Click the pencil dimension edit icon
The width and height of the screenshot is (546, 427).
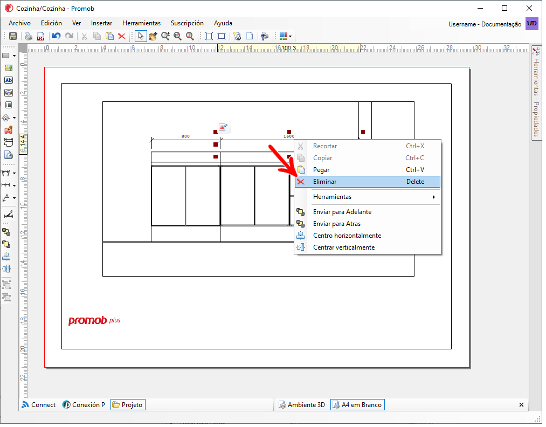[x=9, y=214]
